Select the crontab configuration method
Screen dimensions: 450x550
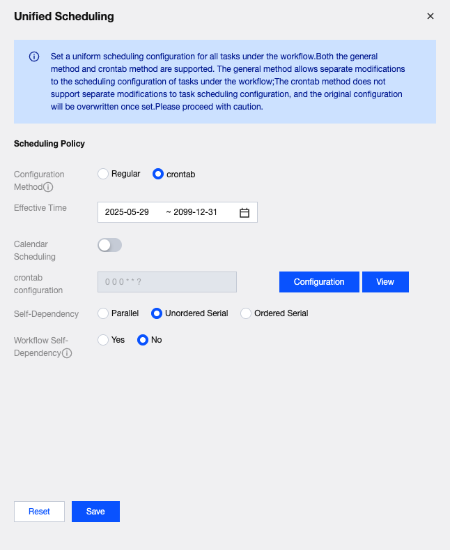point(158,174)
